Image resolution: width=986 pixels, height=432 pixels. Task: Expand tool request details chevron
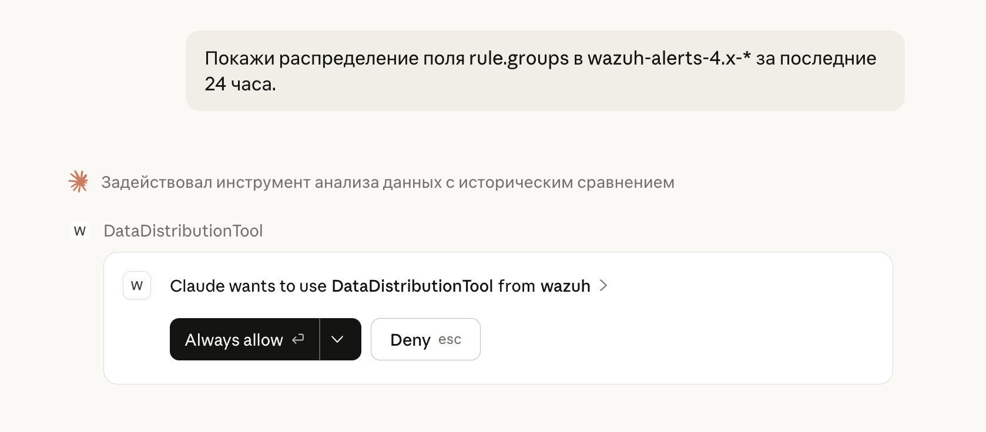603,286
